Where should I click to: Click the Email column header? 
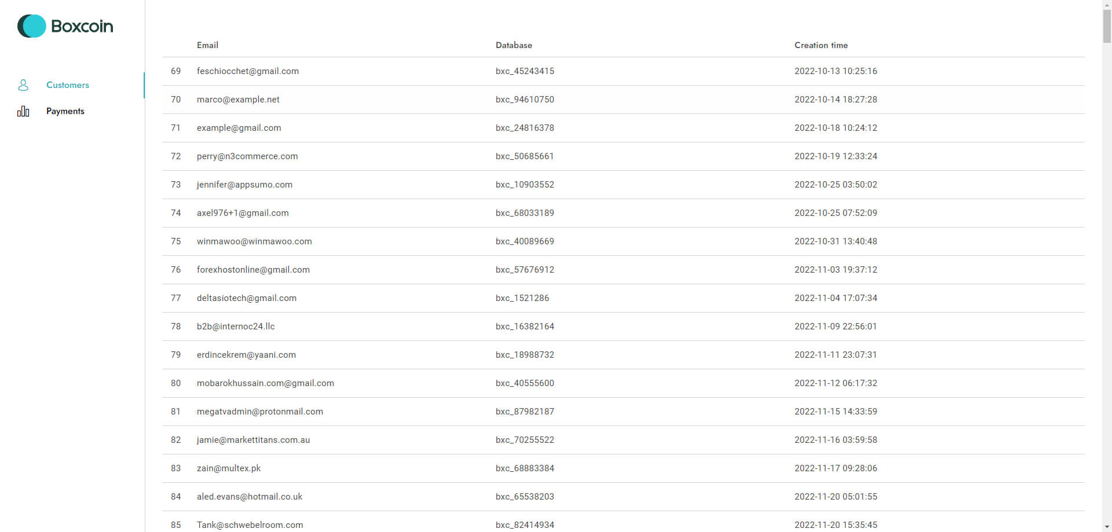coord(207,45)
